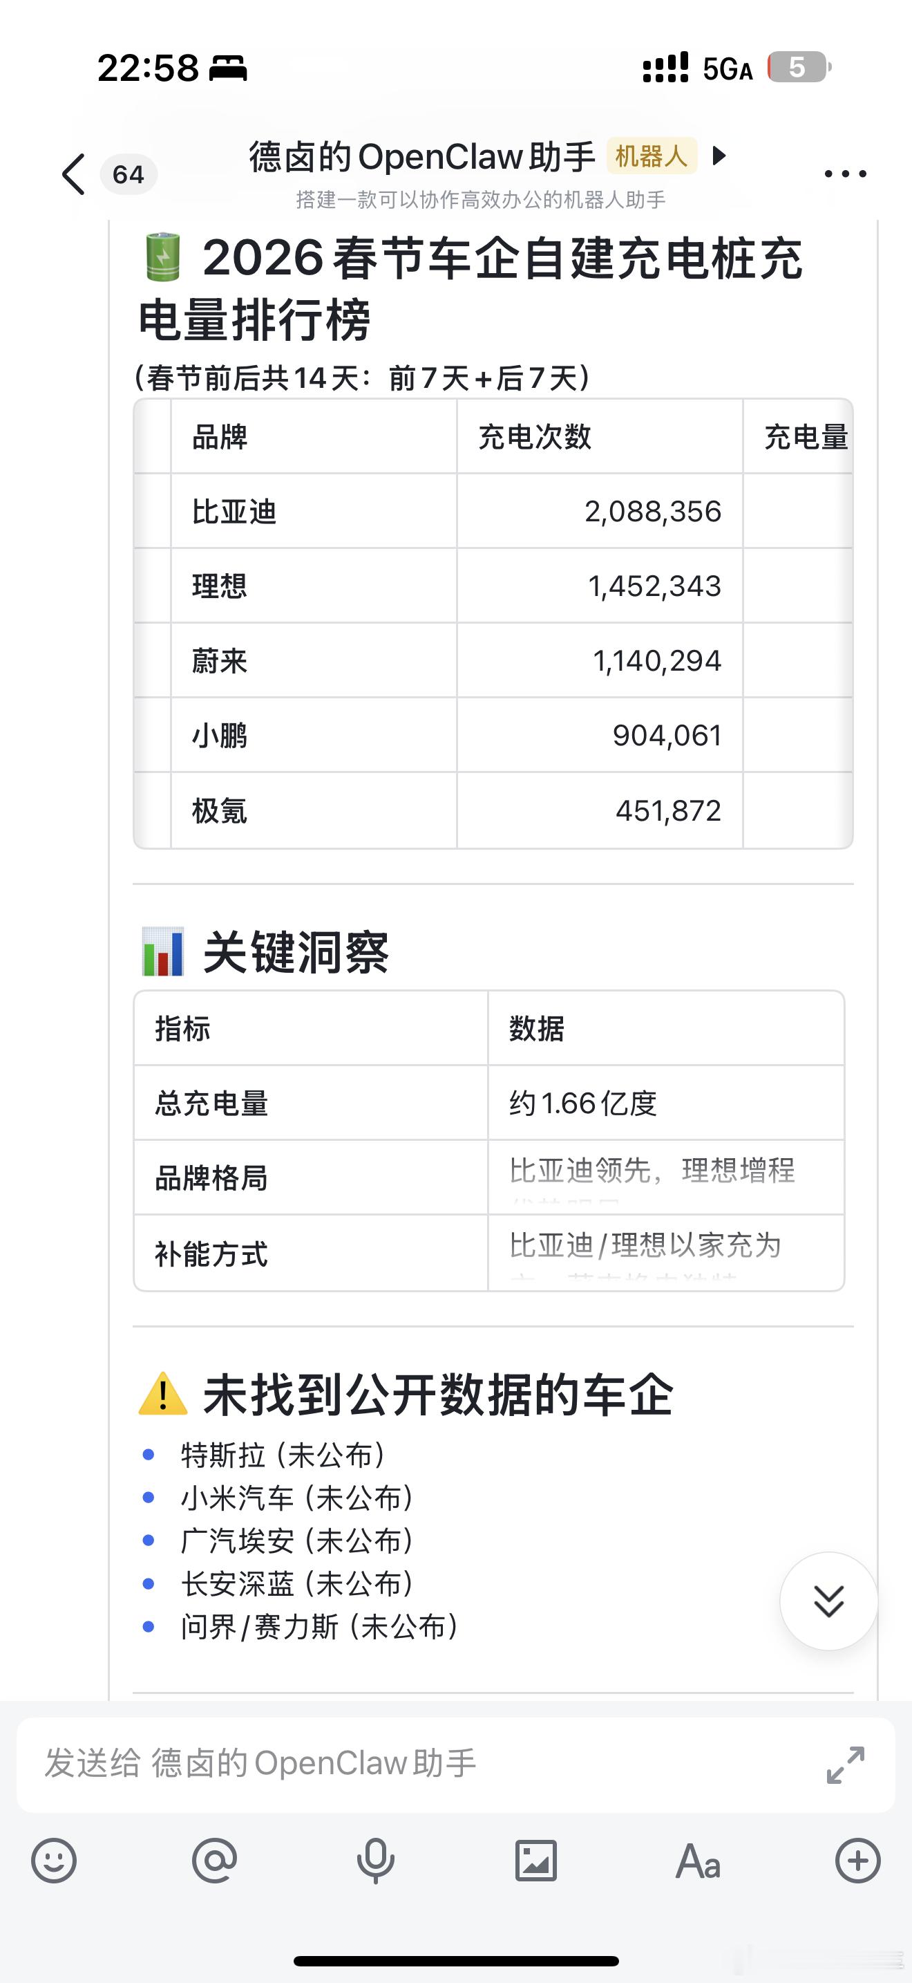Open Aa text formatting options
The height and width of the screenshot is (1983, 912).
pyautogui.click(x=697, y=1862)
